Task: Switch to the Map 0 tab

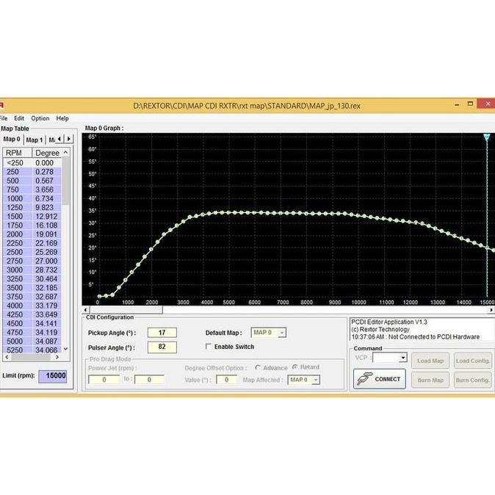Action: click(12, 140)
